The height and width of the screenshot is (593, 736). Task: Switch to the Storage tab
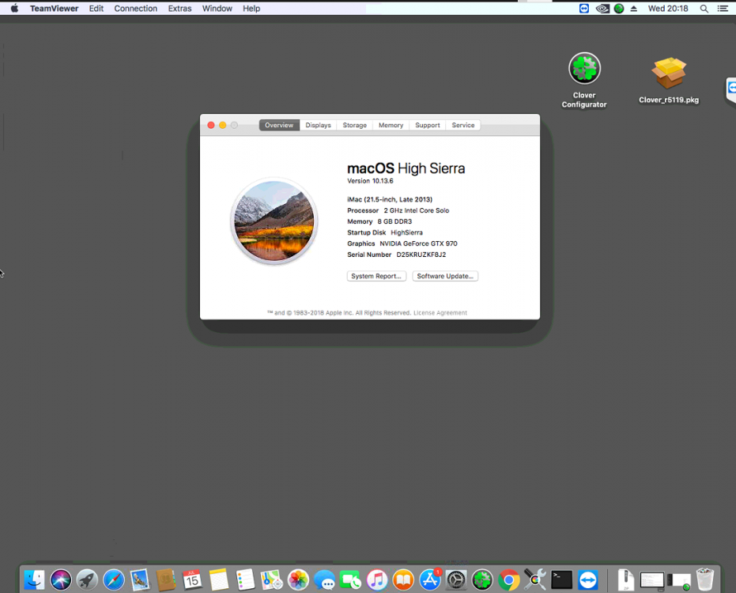tap(354, 126)
